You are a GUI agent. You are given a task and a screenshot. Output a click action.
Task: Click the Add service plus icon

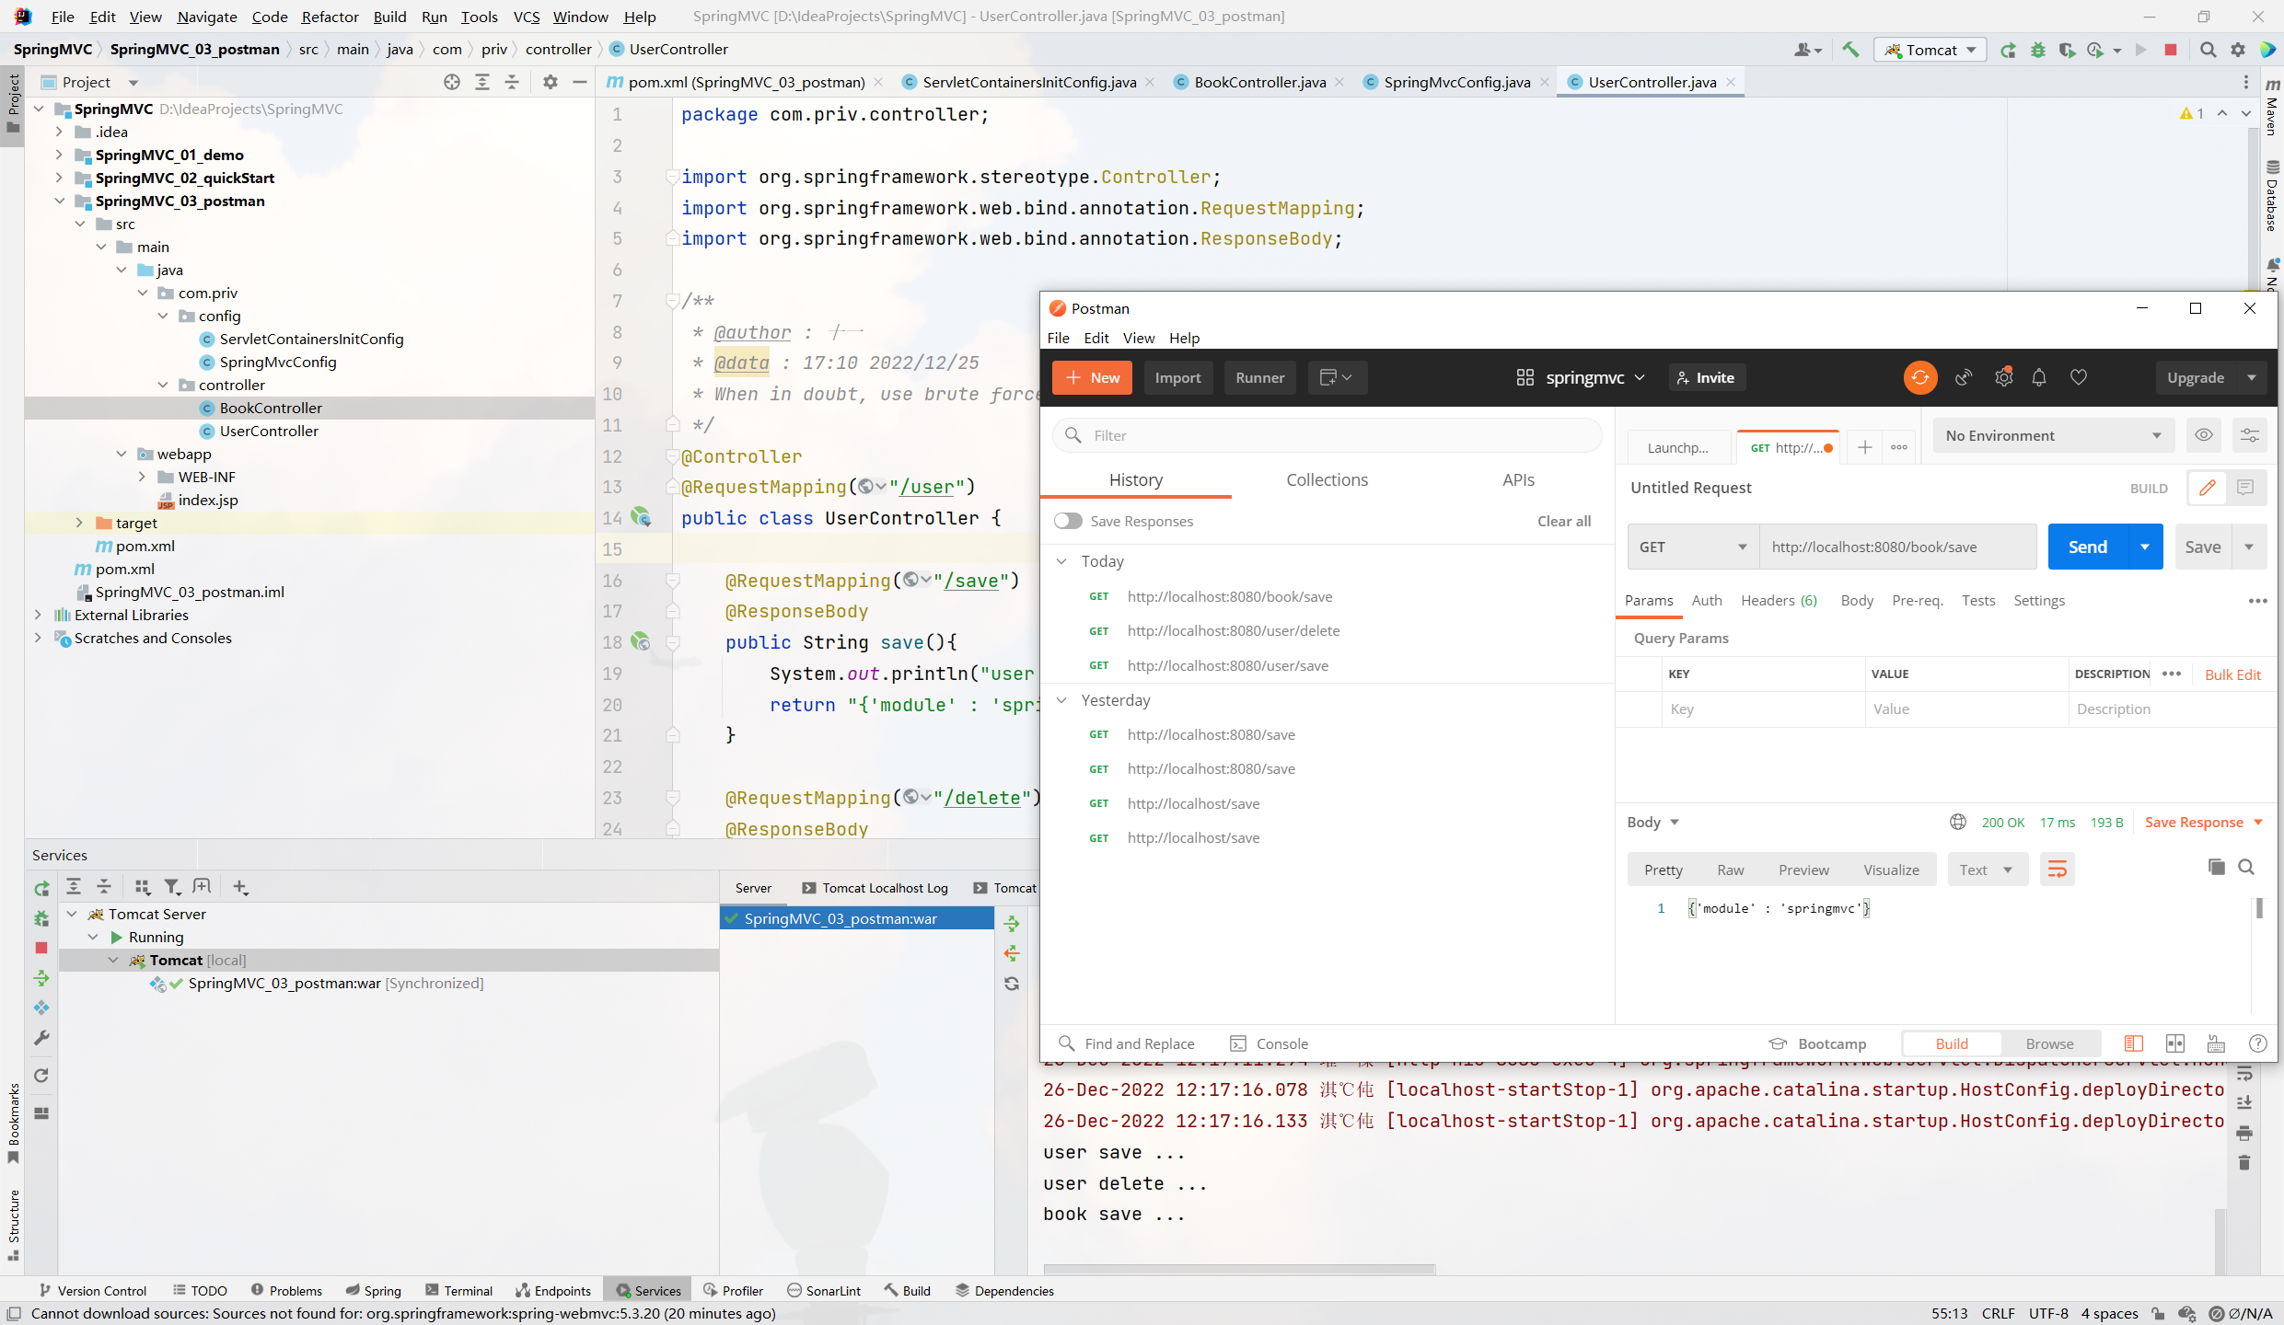pos(239,886)
